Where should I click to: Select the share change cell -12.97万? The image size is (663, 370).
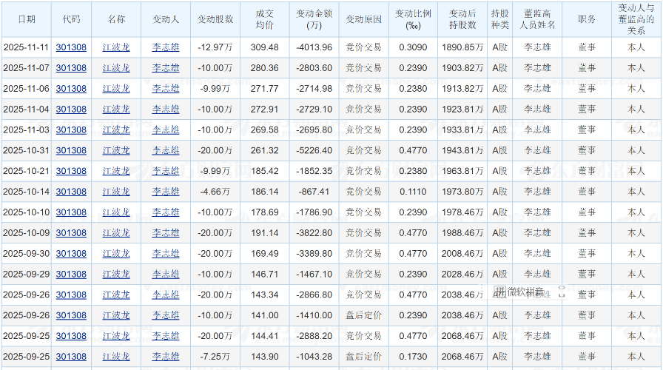215,47
